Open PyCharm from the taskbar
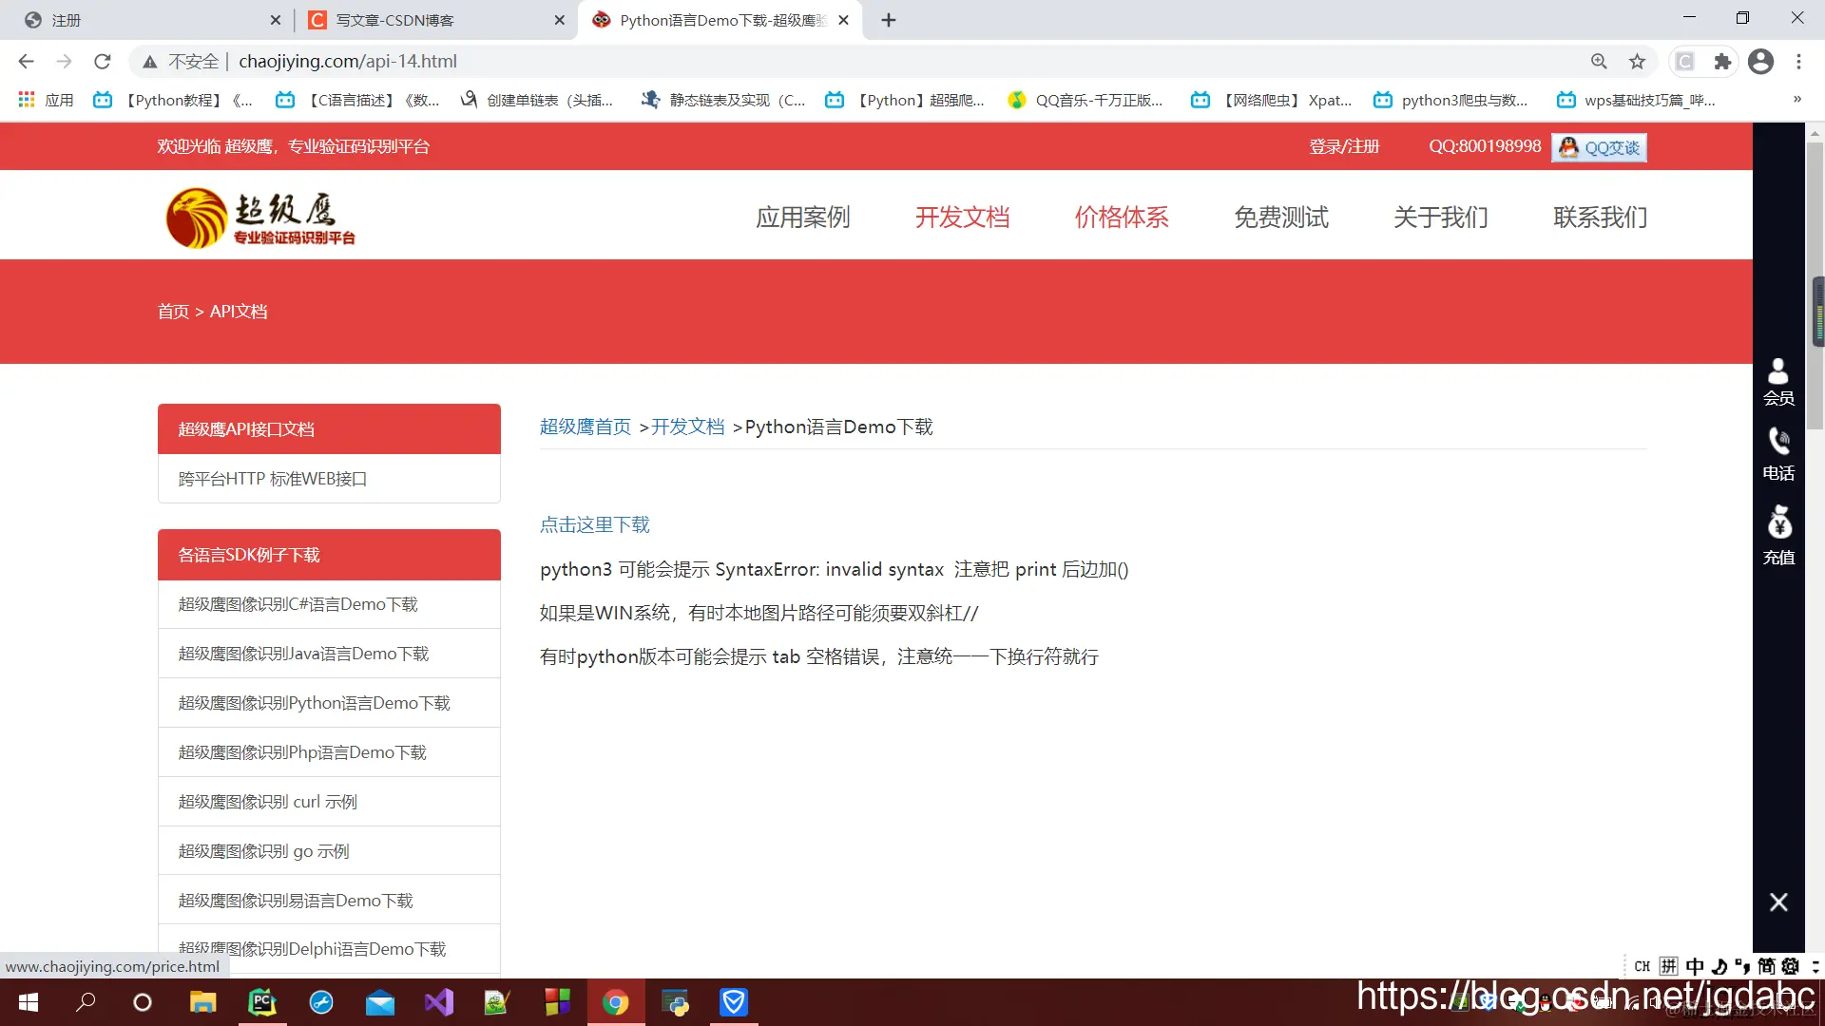The width and height of the screenshot is (1825, 1026). (x=262, y=1002)
